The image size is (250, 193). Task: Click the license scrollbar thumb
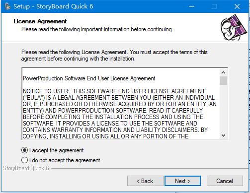[223, 80]
